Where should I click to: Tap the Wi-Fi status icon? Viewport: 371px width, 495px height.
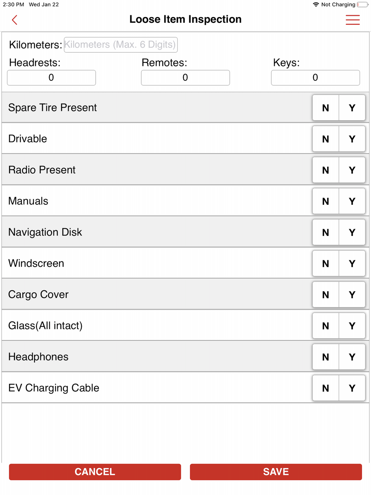(x=316, y=4)
